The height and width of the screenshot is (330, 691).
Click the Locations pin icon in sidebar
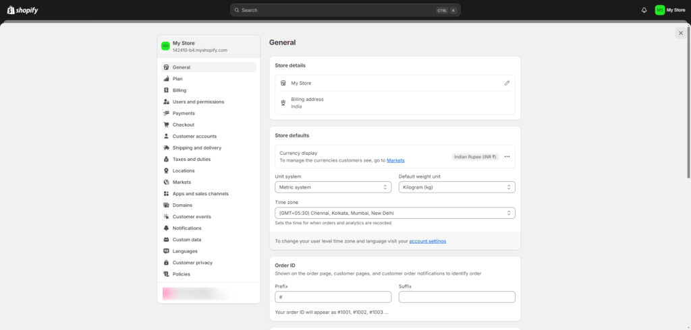[x=166, y=170]
